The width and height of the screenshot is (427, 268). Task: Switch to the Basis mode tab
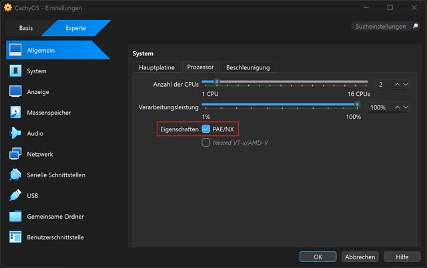[26, 28]
